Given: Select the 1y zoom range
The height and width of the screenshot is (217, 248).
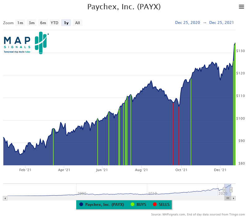Looking at the screenshot, I should coord(66,23).
